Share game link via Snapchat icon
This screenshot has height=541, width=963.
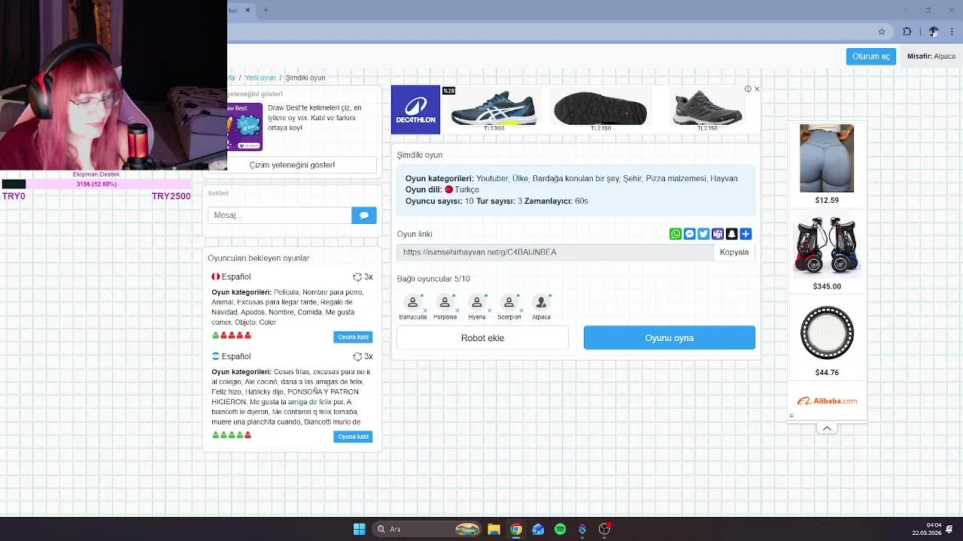(x=731, y=234)
